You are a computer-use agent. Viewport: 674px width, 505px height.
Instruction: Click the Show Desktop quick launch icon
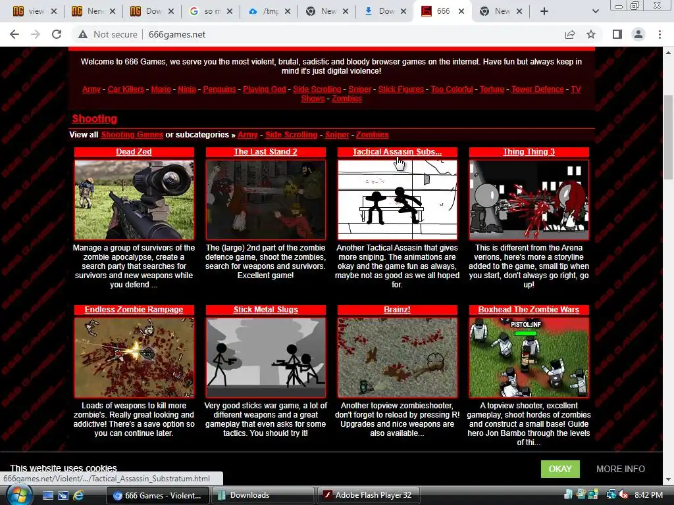(47, 495)
